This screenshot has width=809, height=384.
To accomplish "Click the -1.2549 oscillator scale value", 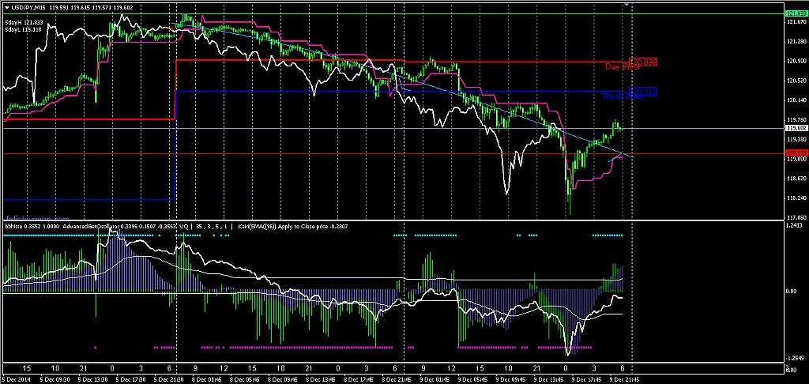I will tap(795, 358).
